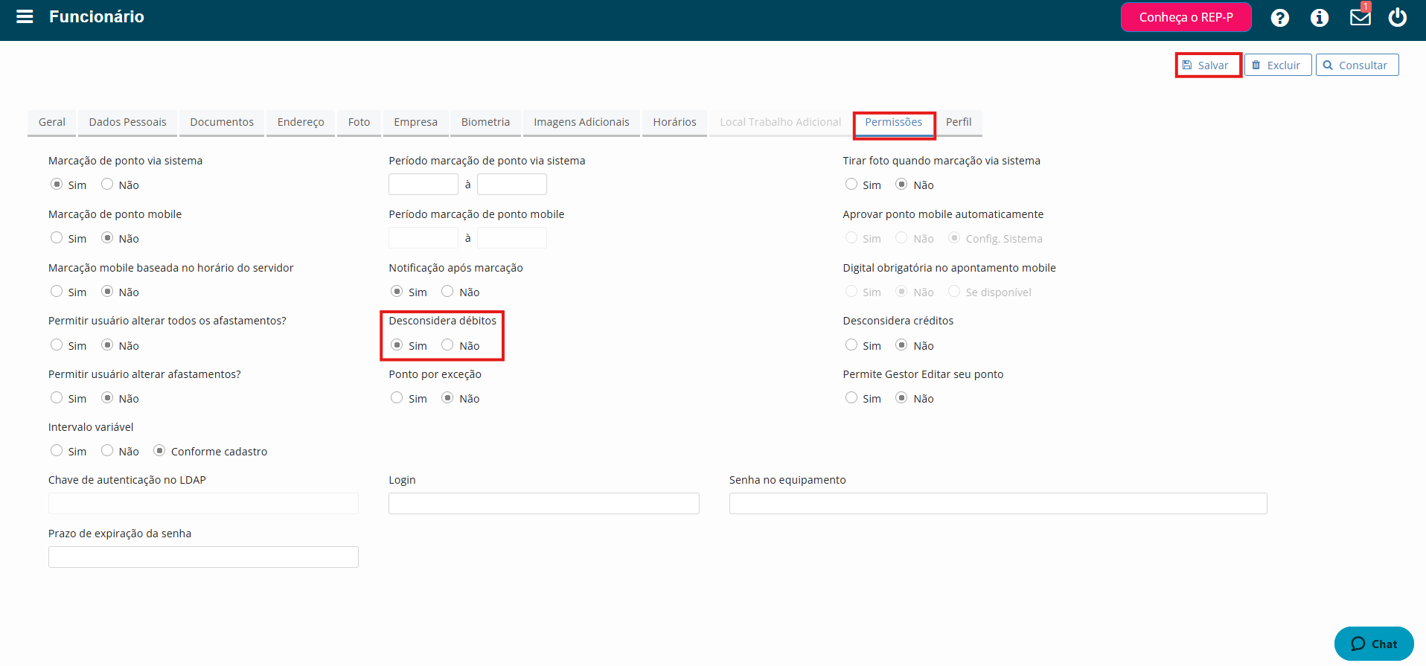Image resolution: width=1426 pixels, height=666 pixels.
Task: Switch to the Foto tab
Action: coord(359,122)
